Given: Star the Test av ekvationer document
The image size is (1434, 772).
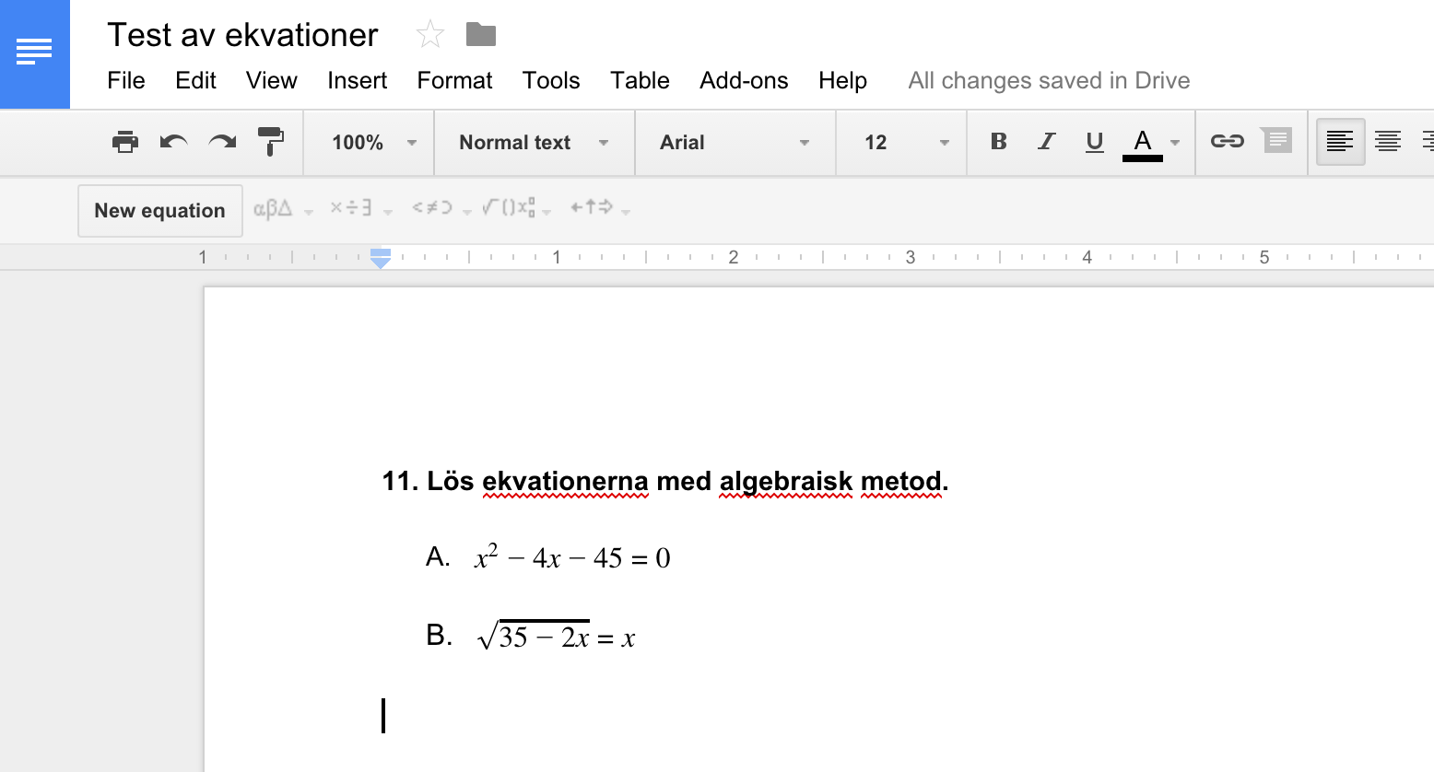Looking at the screenshot, I should [x=429, y=33].
